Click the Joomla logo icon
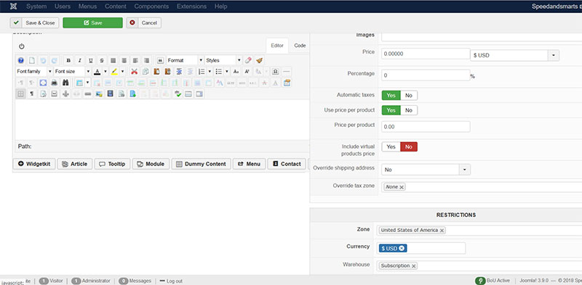 [14, 7]
